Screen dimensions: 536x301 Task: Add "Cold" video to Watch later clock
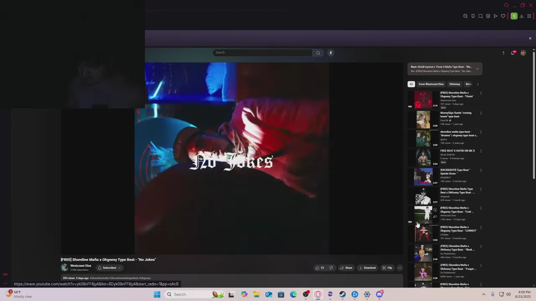click(435, 210)
